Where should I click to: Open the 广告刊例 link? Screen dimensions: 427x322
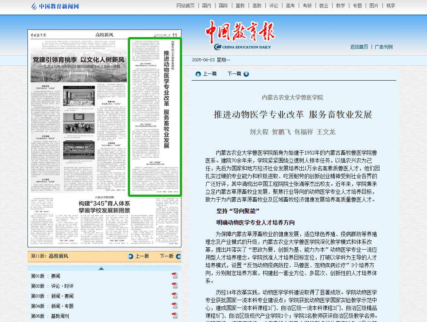pos(384,47)
